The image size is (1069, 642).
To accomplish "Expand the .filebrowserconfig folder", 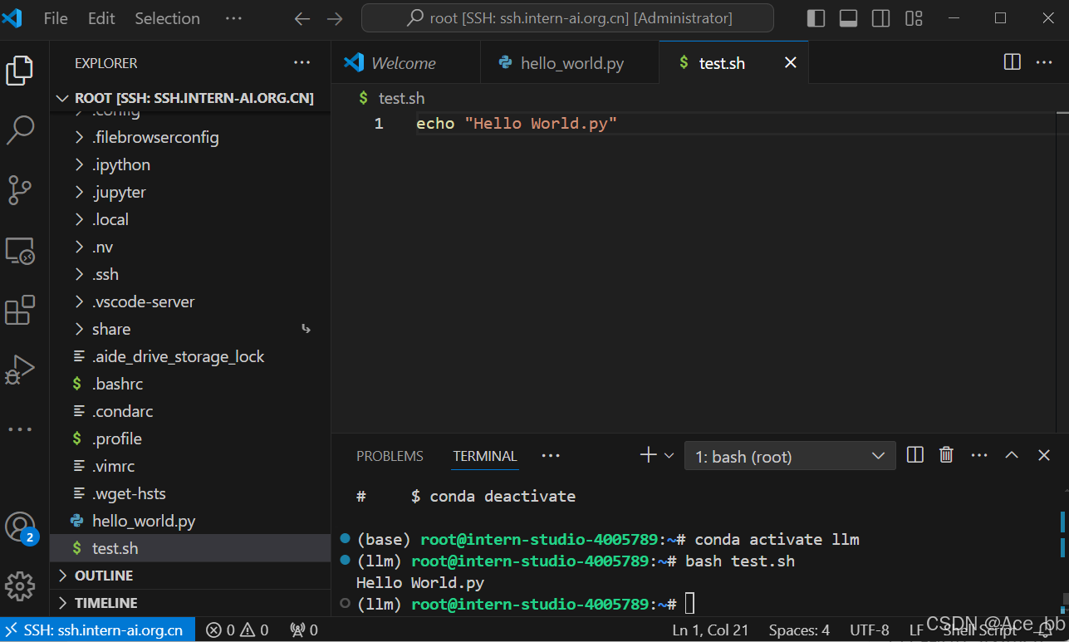I will coord(190,137).
